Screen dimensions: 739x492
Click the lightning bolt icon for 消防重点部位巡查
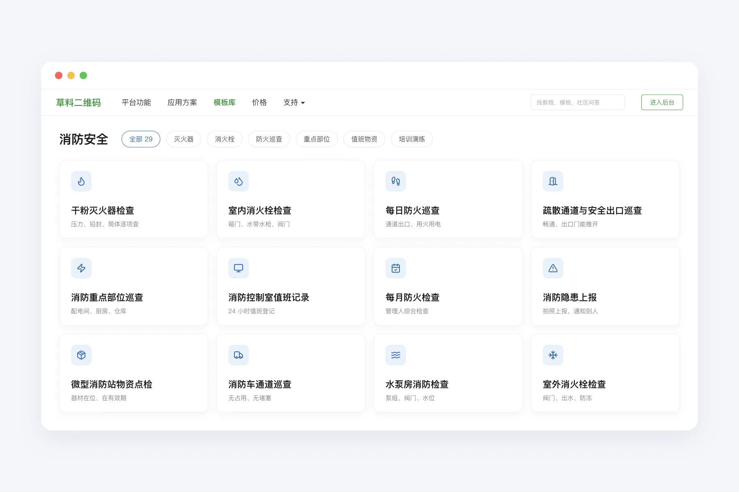click(81, 268)
